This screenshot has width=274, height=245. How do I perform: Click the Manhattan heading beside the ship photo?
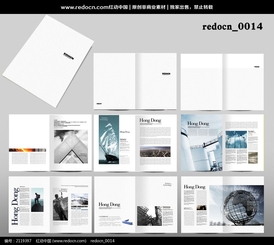point(123,139)
